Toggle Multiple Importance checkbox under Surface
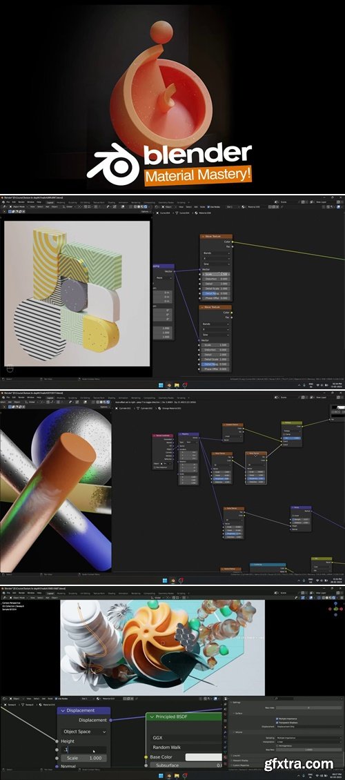The height and width of the screenshot is (780, 345). pyautogui.click(x=277, y=719)
